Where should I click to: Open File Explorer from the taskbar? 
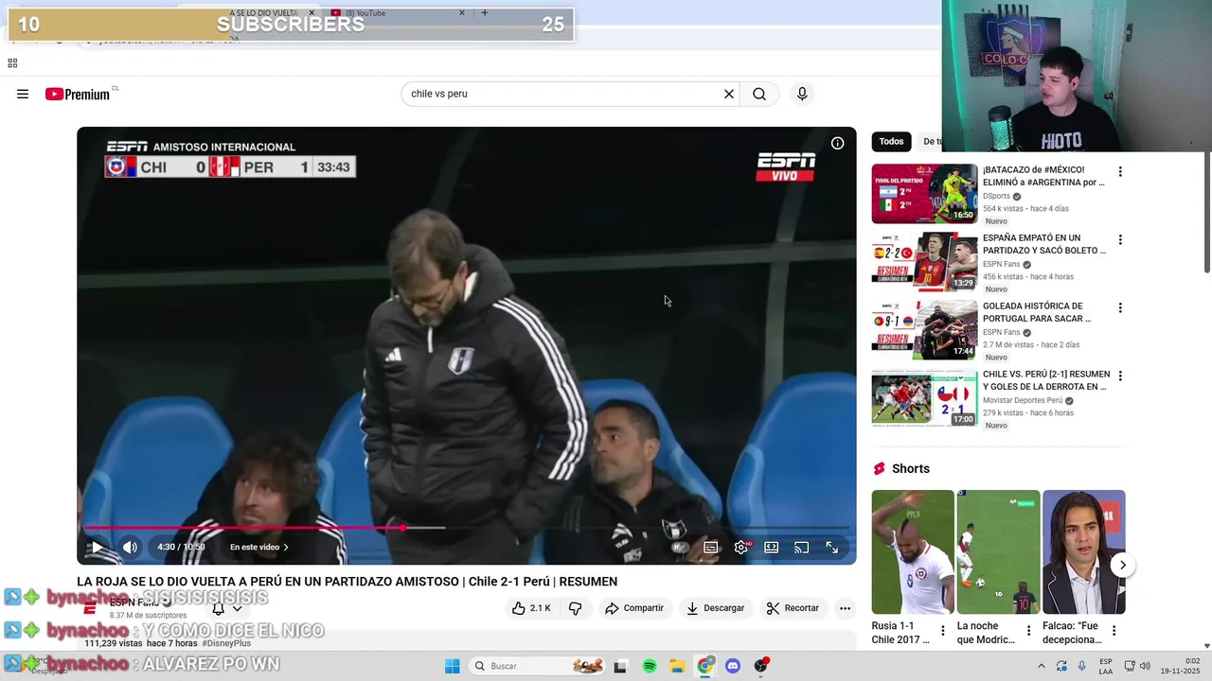tap(678, 666)
